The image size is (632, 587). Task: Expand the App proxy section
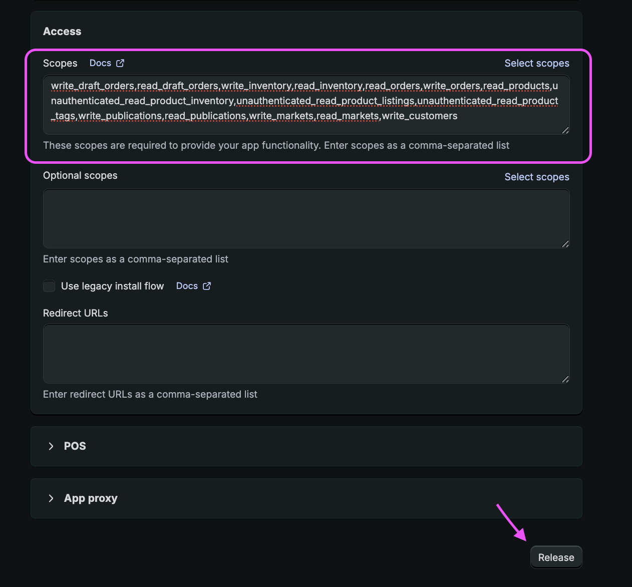pyautogui.click(x=91, y=498)
